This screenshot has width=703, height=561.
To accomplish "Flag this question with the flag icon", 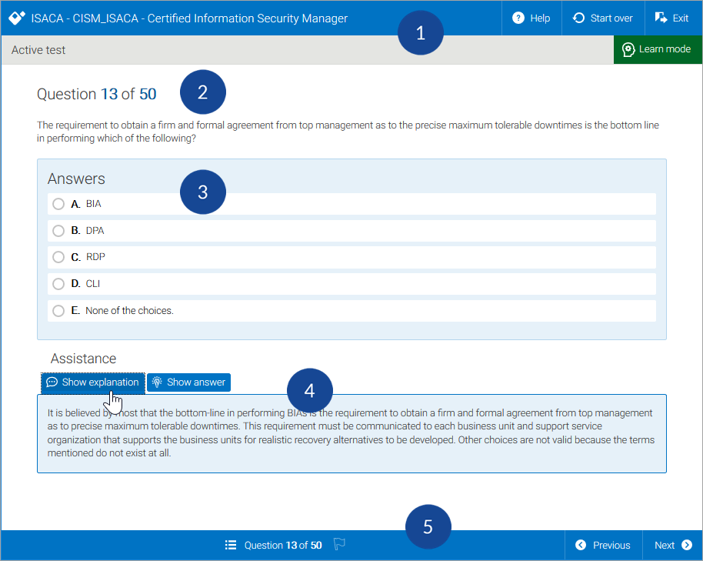I will 339,545.
